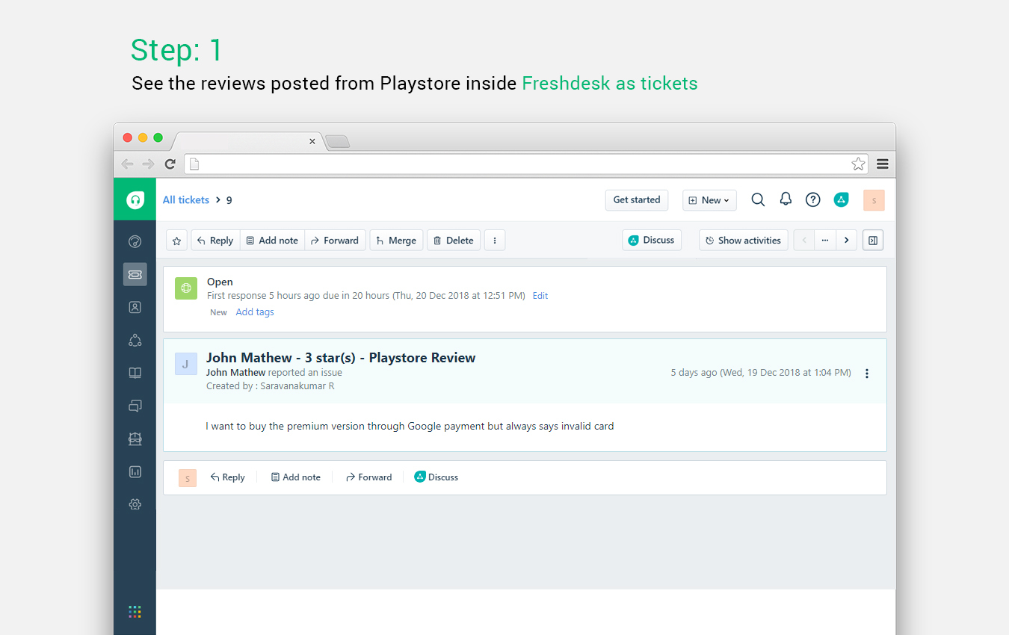Go to the previous ticket arrow
Screen dimensions: 1009x635
pyautogui.click(x=804, y=240)
